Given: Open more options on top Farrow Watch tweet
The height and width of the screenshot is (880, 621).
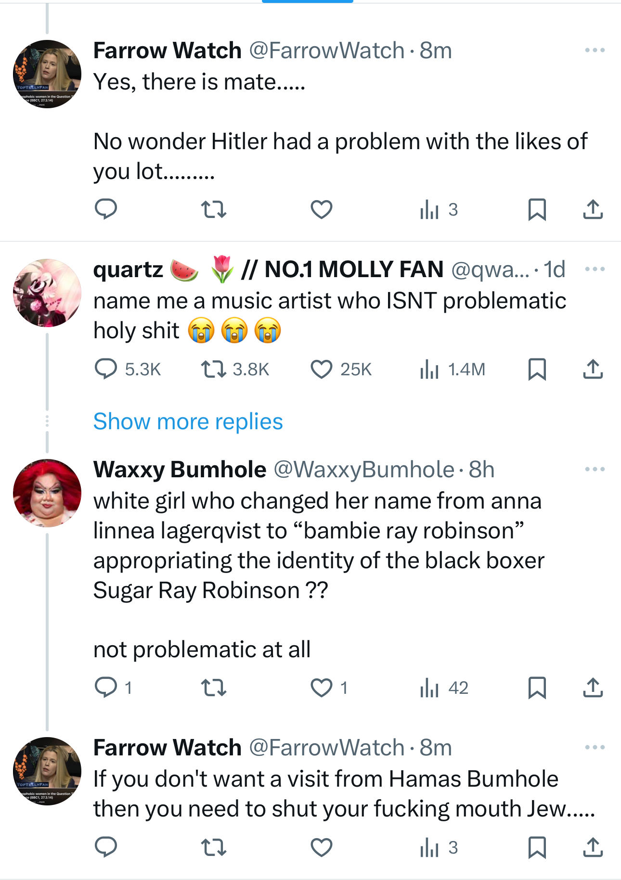Looking at the screenshot, I should coord(595,50).
